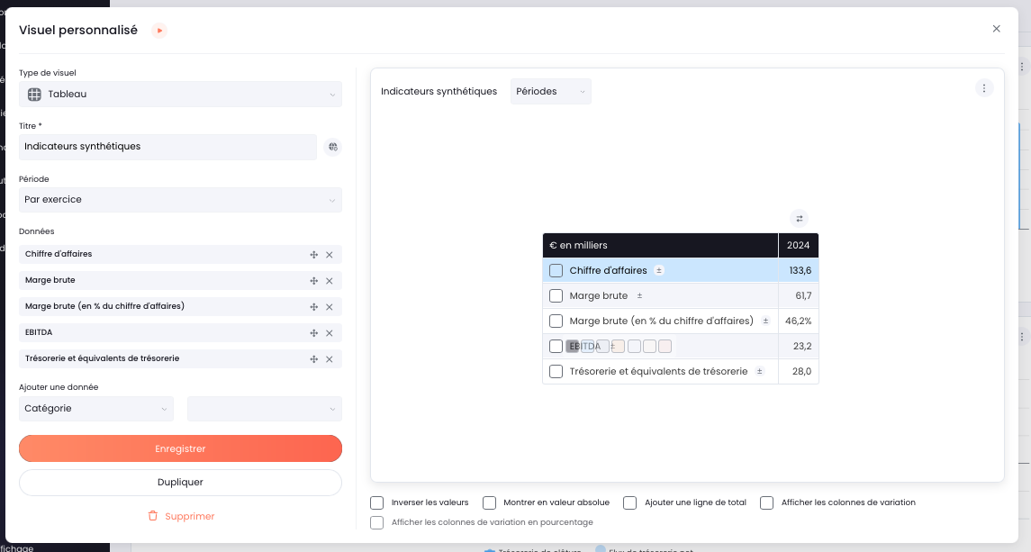The height and width of the screenshot is (552, 1031).
Task: Click the trash icon next to Supprimer
Action: (152, 516)
